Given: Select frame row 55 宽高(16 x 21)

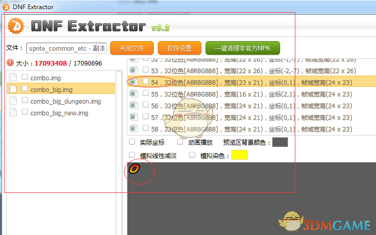Looking at the screenshot, I should click(252, 94).
